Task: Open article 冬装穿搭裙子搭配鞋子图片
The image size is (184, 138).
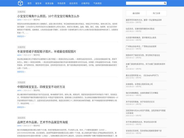Action: pyautogui.click(x=47, y=52)
